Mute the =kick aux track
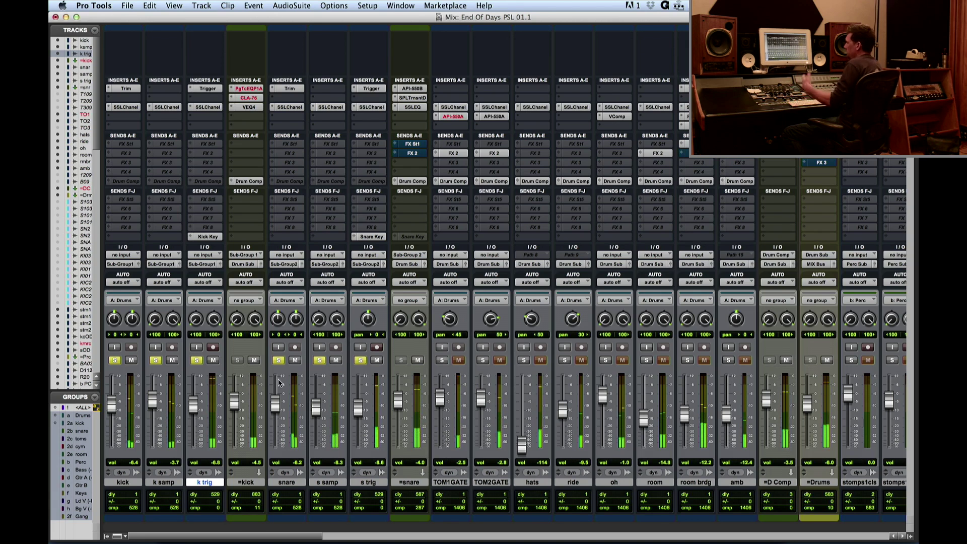967x544 pixels. pyautogui.click(x=254, y=360)
